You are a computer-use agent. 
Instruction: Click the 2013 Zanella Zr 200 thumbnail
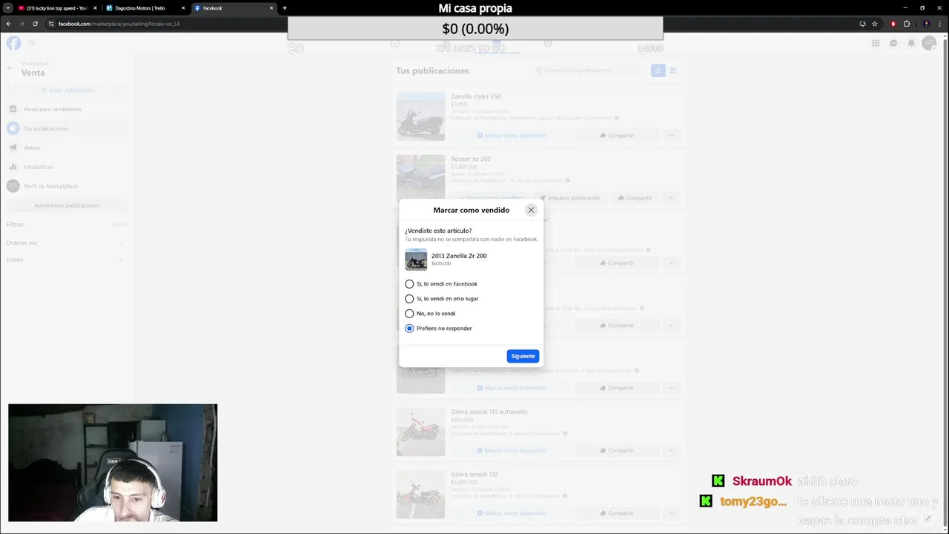click(416, 260)
